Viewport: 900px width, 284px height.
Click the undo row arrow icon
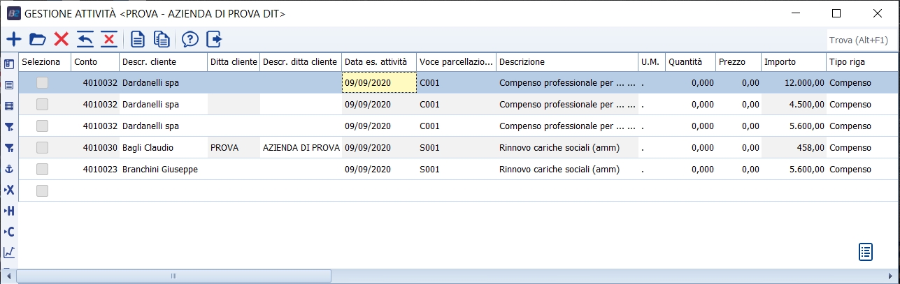tap(85, 39)
